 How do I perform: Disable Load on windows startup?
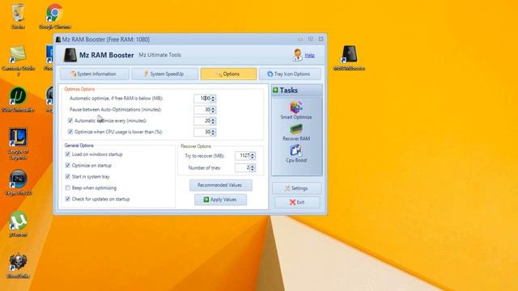pyautogui.click(x=67, y=154)
